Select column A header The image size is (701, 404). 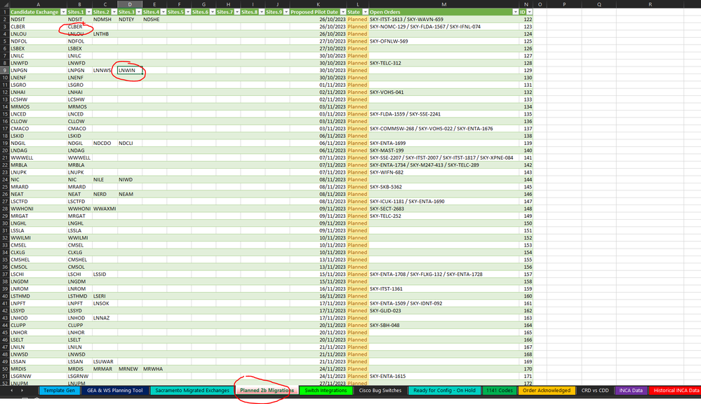pos(38,4)
